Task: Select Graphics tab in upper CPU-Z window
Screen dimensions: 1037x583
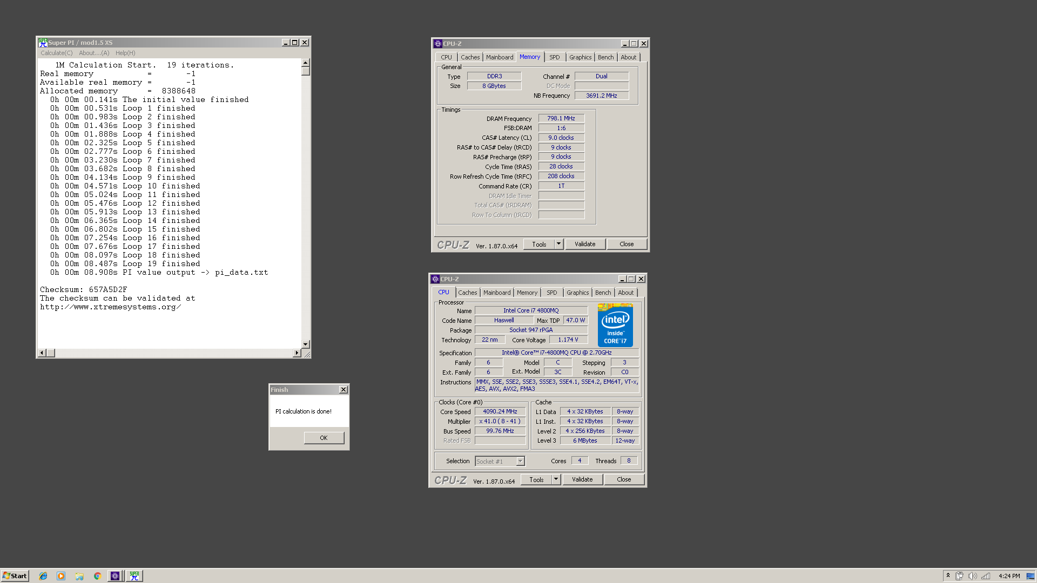Action: (580, 57)
